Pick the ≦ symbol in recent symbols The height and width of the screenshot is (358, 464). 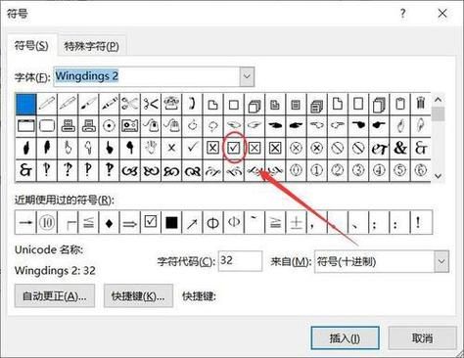coord(88,222)
